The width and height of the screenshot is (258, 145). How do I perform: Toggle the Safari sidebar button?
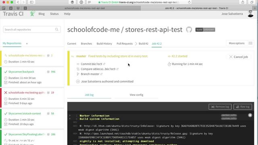pyautogui.click(x=31, y=2)
